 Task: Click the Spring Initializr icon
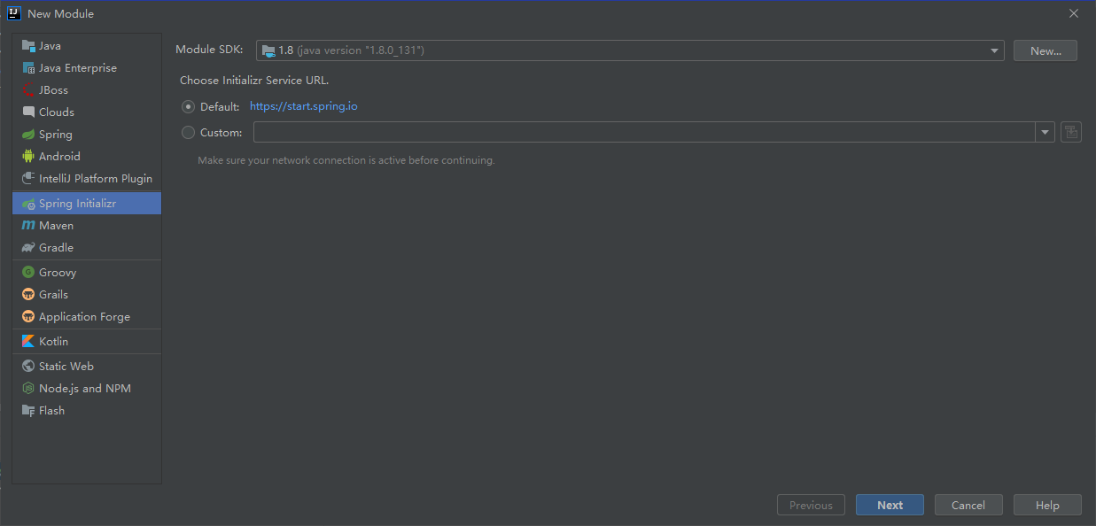pyautogui.click(x=28, y=204)
